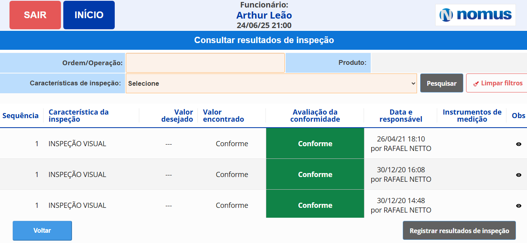The height and width of the screenshot is (243, 527).
Task: View observation for 30/12/20 16:08 inspection
Action: pos(519,175)
